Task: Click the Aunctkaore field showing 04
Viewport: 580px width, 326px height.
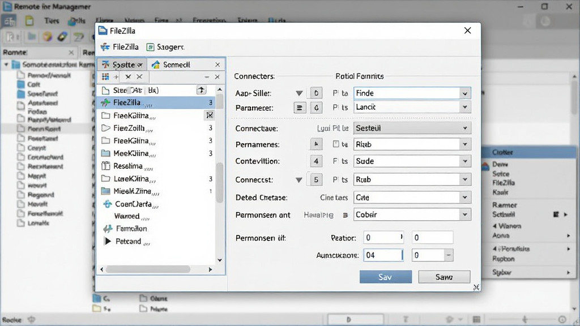Action: (383, 255)
